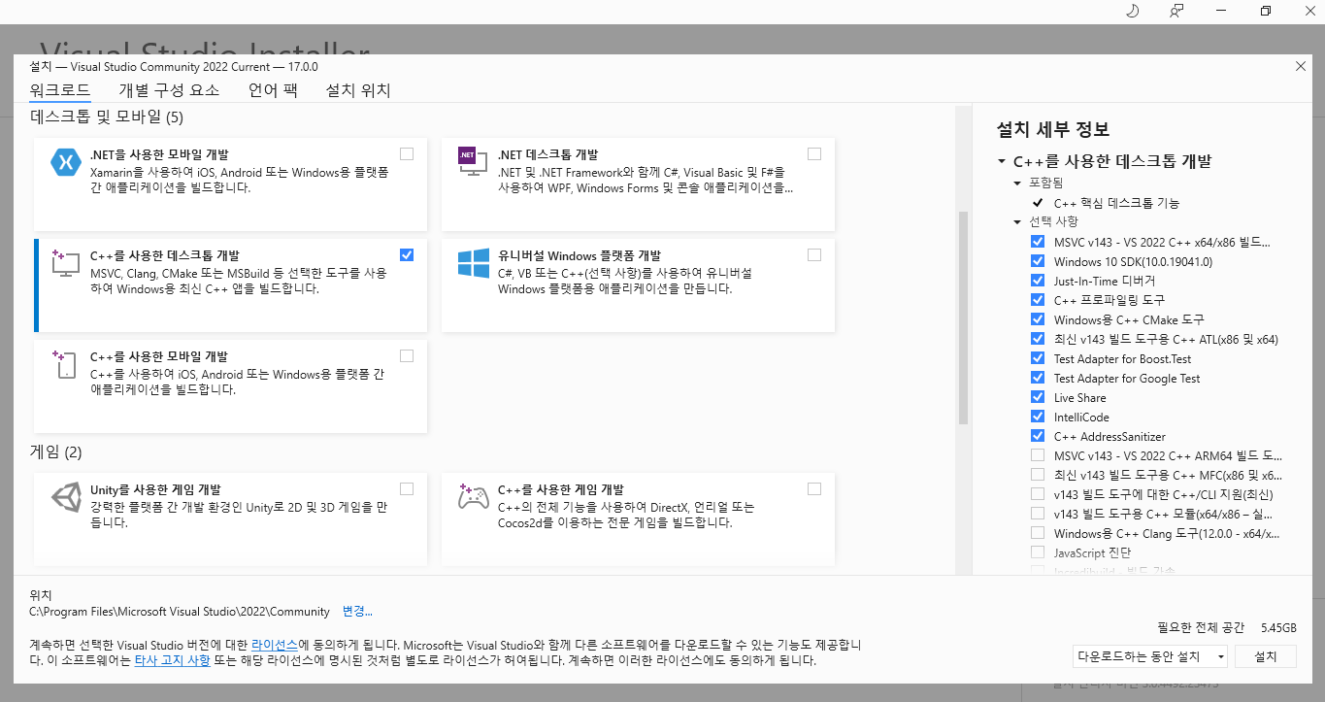Click the C++ 데스크톱 개발 workload icon
The image size is (1325, 702).
click(64, 265)
